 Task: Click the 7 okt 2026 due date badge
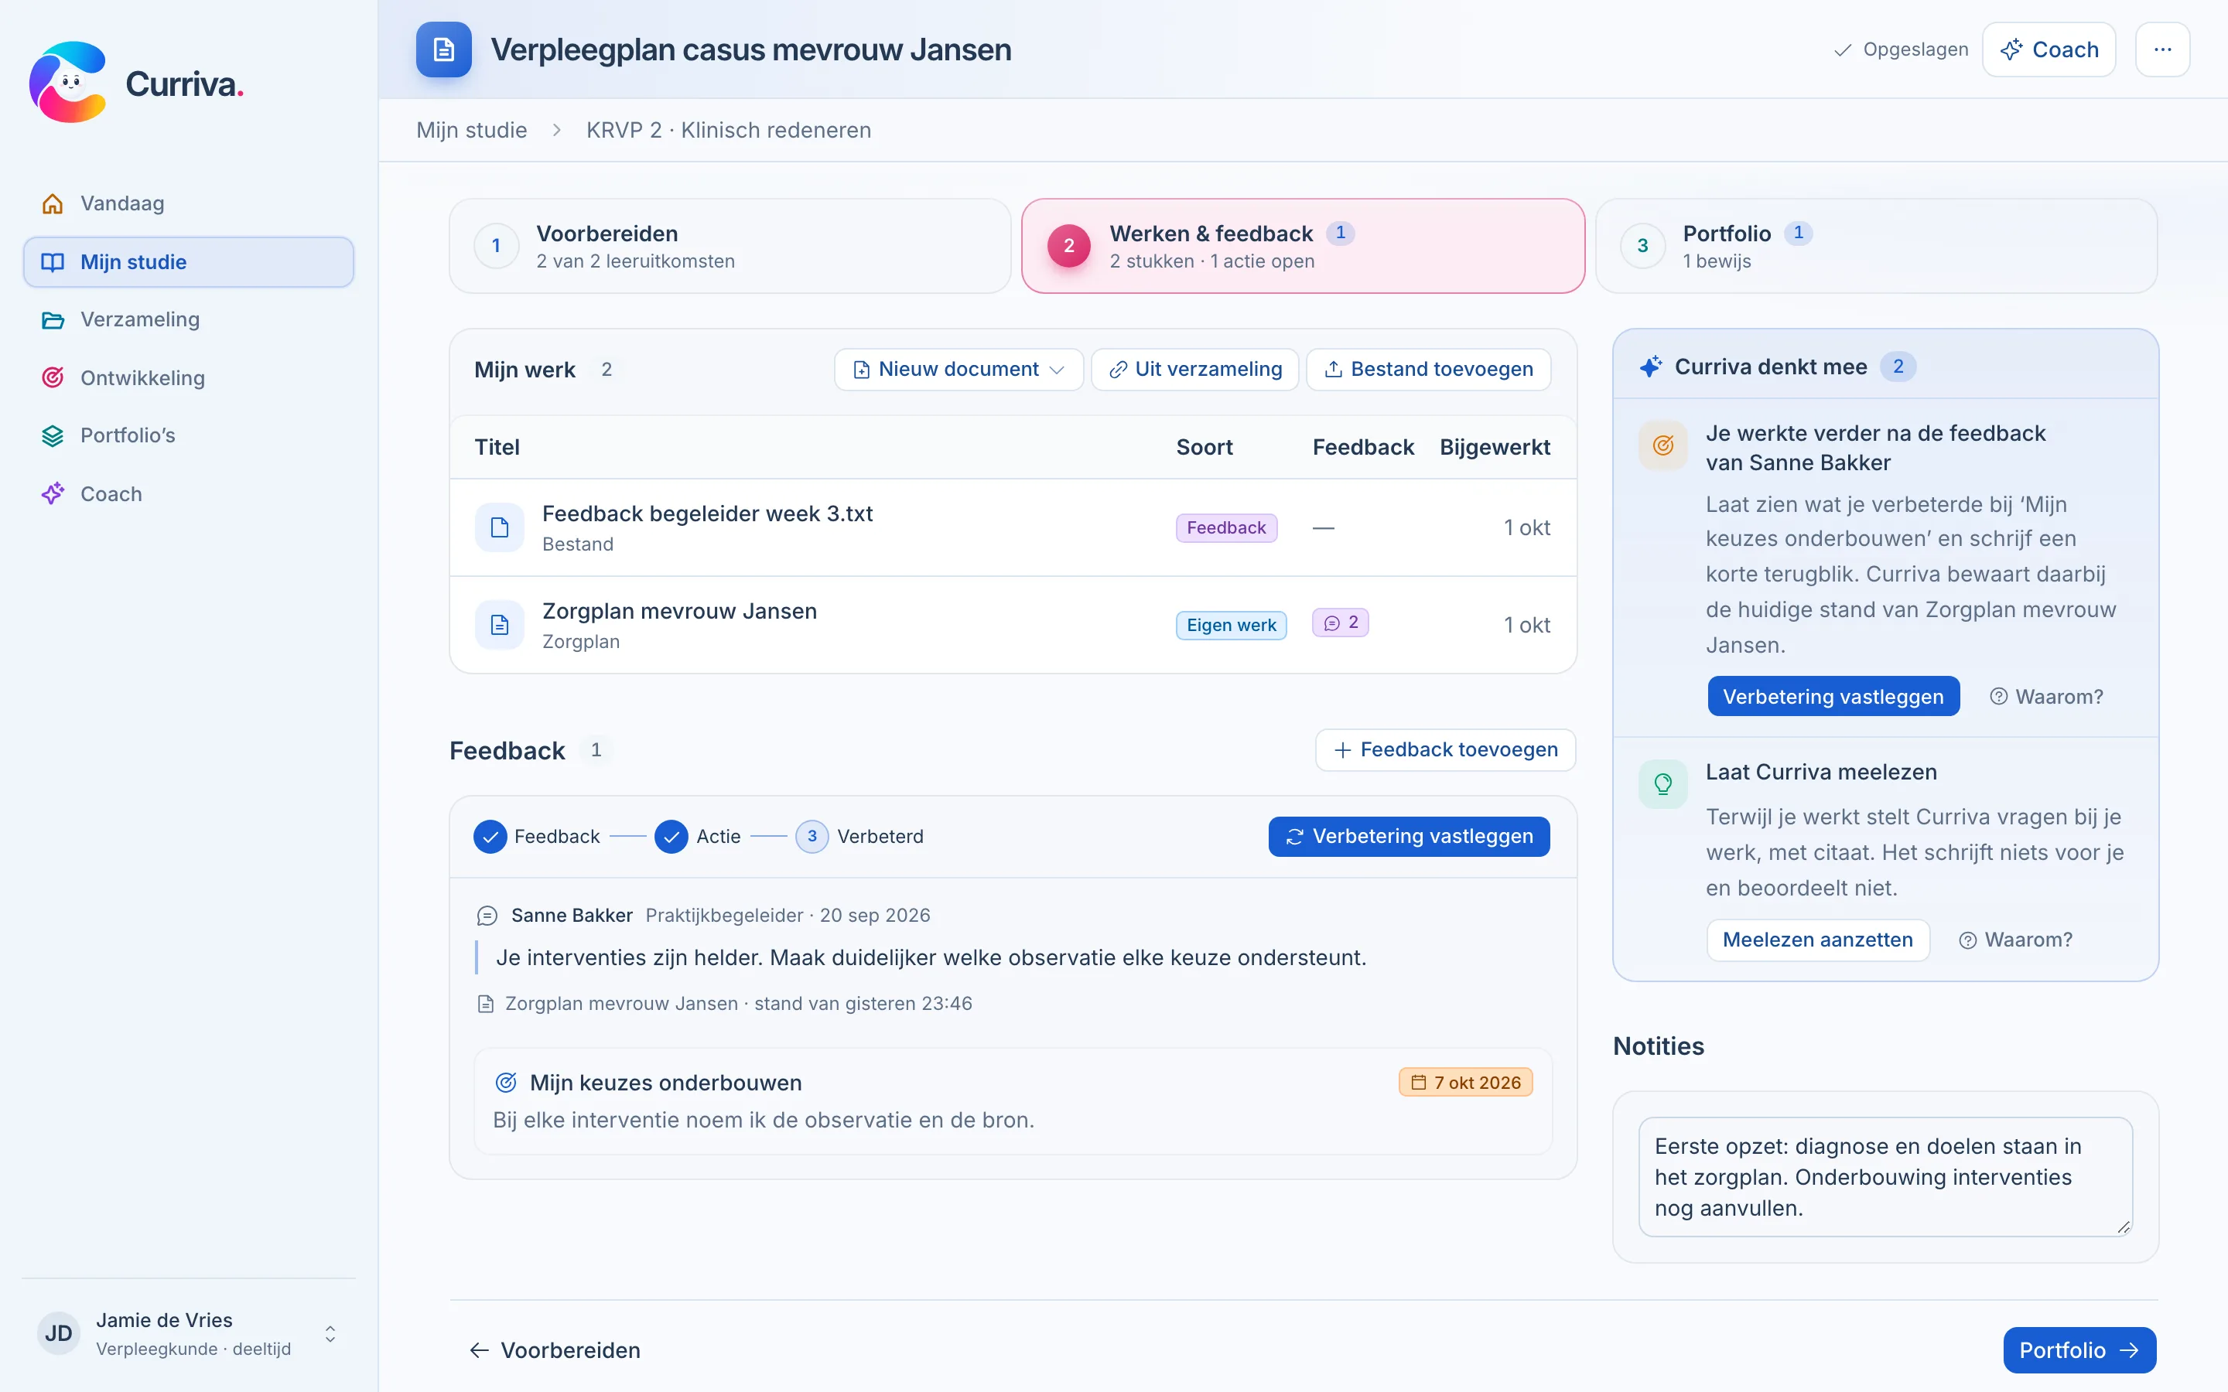click(1466, 1083)
